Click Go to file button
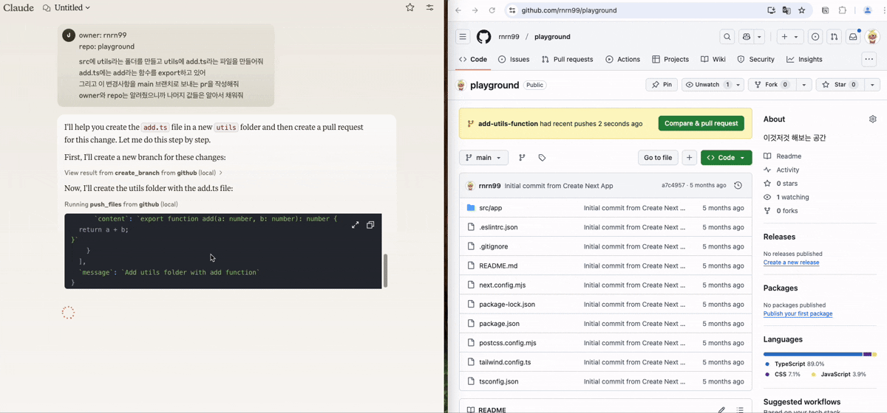 tap(658, 158)
